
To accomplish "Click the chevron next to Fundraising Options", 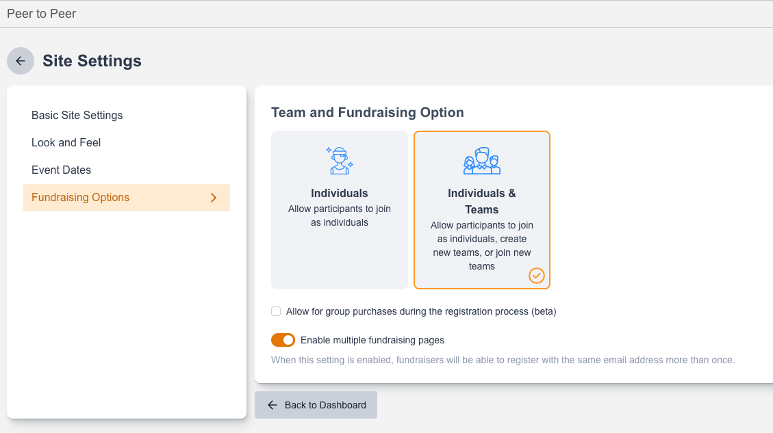I will (214, 198).
